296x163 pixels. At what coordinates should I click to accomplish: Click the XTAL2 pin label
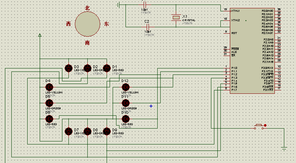pos(236,20)
